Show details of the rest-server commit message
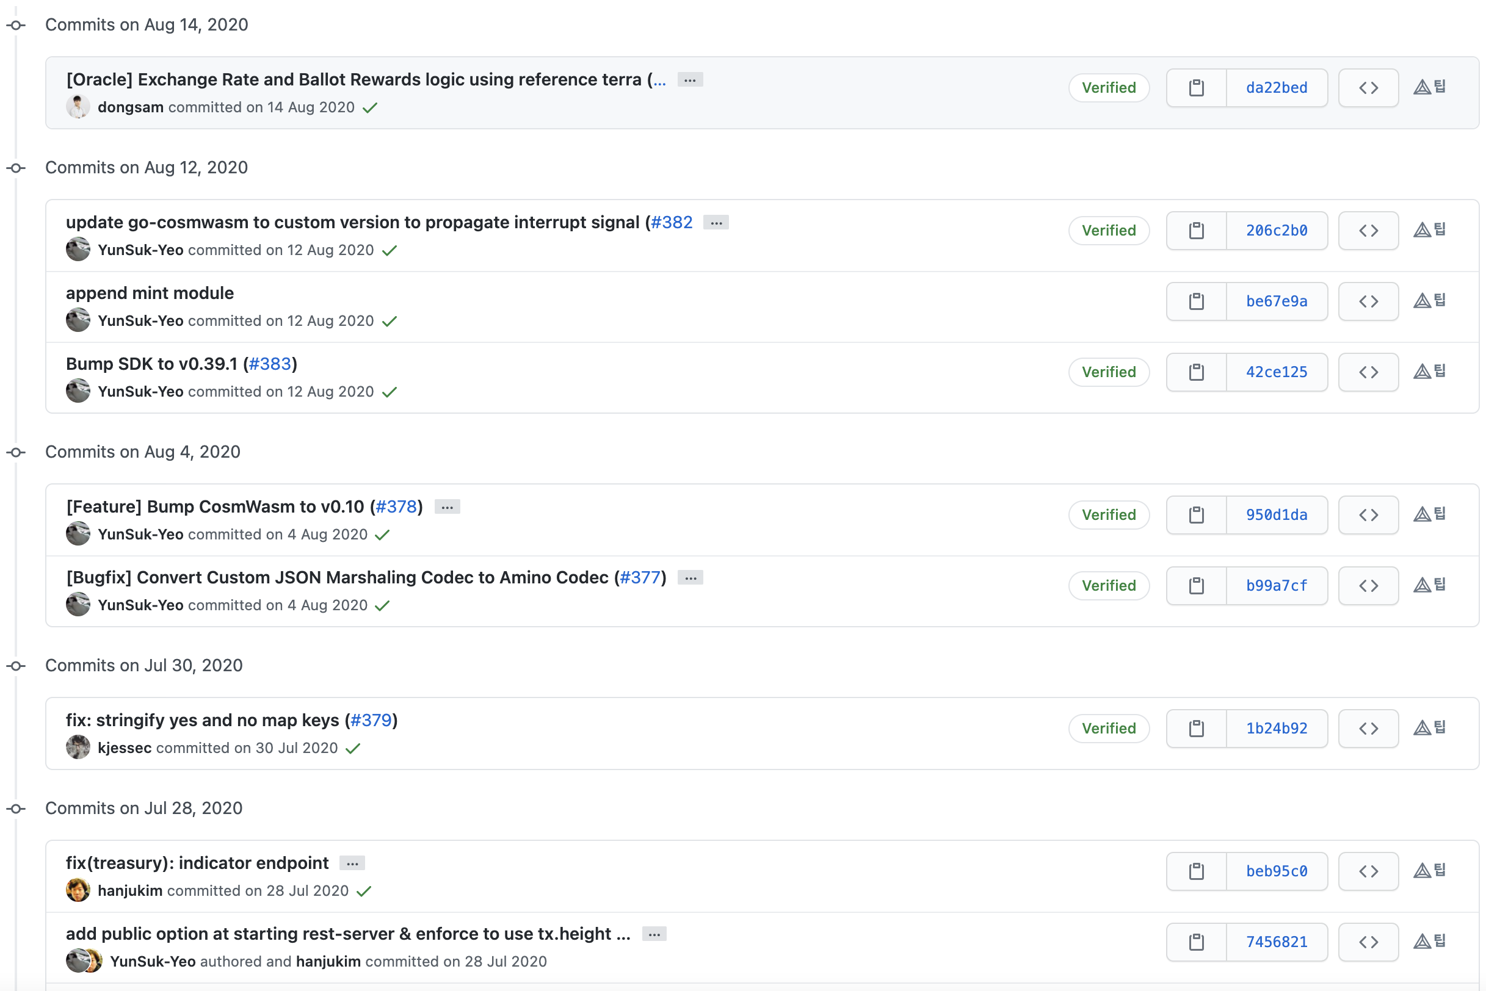Screen dimensions: 1486x991 point(654,934)
